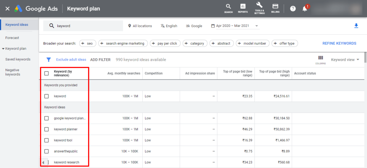The width and height of the screenshot is (367, 168).
Task: Click the Ad impression share column header
Action: (x=200, y=73)
